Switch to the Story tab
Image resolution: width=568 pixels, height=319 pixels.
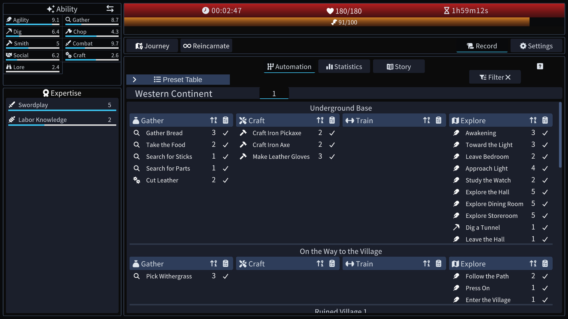coord(399,66)
